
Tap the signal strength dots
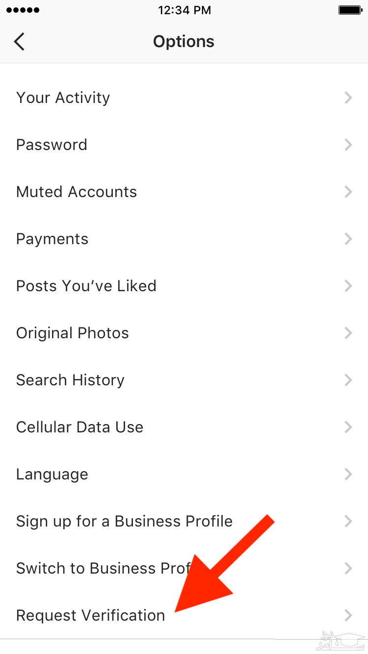coord(22,10)
